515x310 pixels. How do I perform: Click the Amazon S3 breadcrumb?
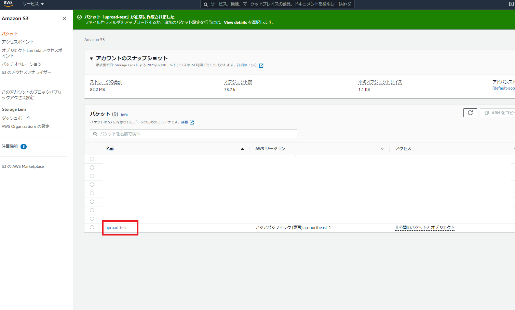pyautogui.click(x=94, y=40)
